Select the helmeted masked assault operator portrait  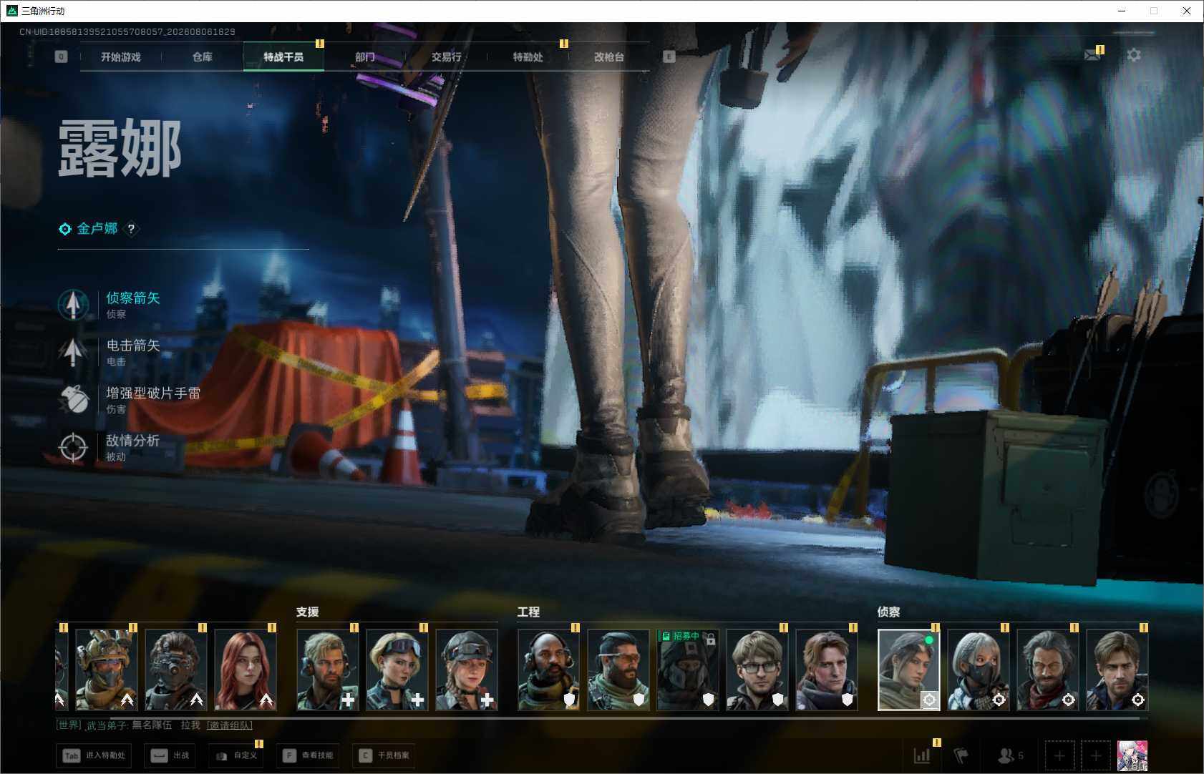[107, 670]
